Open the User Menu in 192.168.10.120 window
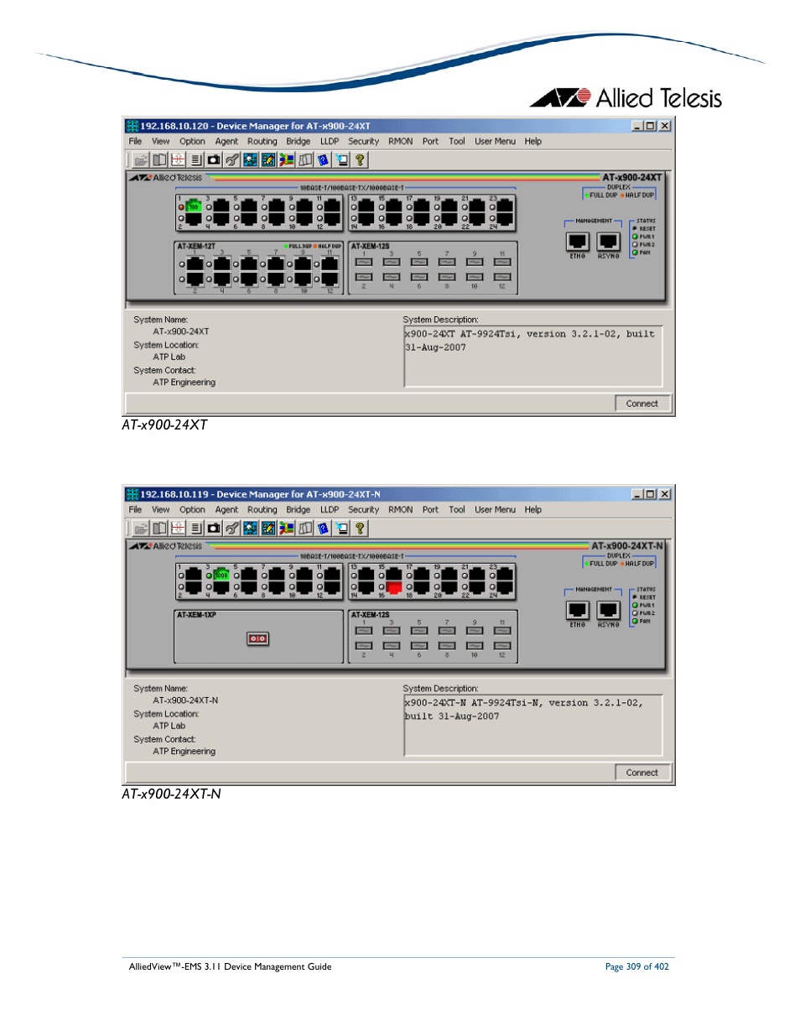800x1036 pixels. pyautogui.click(x=495, y=142)
